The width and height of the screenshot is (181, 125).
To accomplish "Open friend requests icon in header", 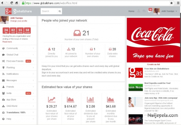I will pos(139,11).
